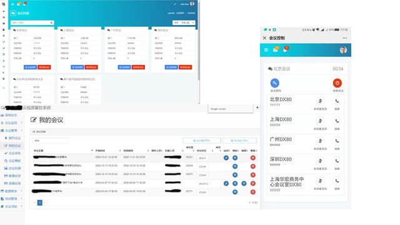Select 预约会议 in bottom window sidebar
This screenshot has width=400, height=225.
(14, 138)
